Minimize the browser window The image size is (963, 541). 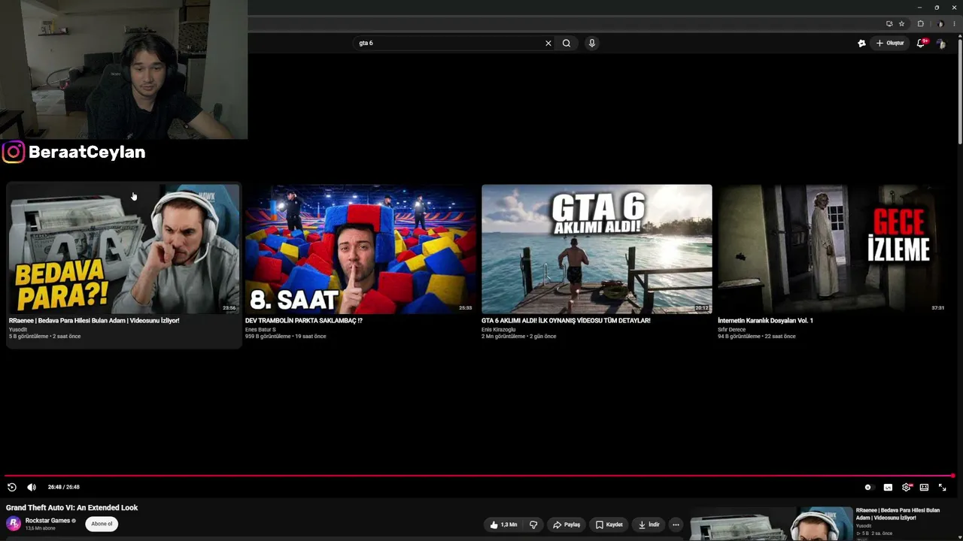point(919,8)
